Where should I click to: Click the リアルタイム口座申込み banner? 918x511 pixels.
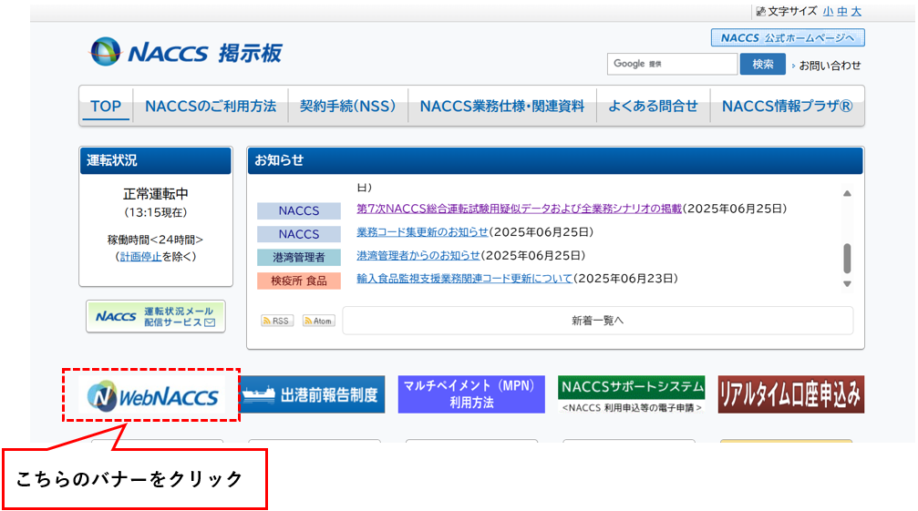point(790,394)
